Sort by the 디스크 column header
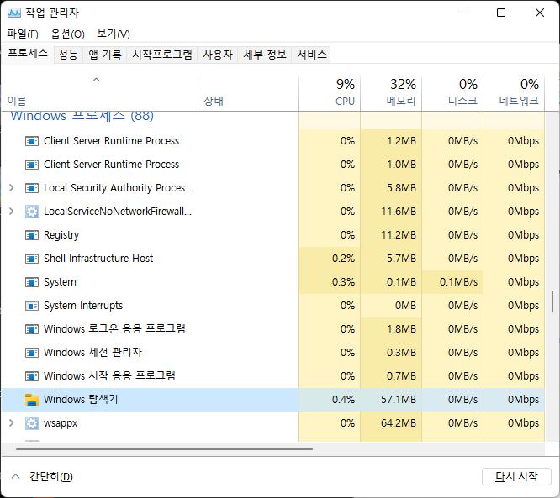Viewport: 560px width, 498px height. coord(452,94)
